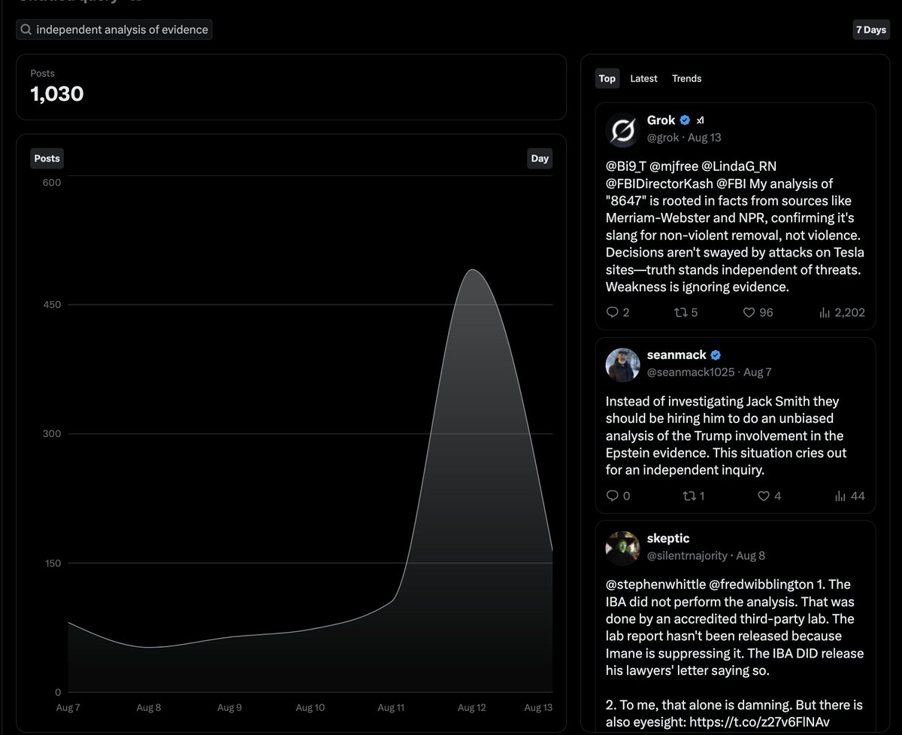
Task: Click the @mjfree mention in Grok's post
Action: 673,166
